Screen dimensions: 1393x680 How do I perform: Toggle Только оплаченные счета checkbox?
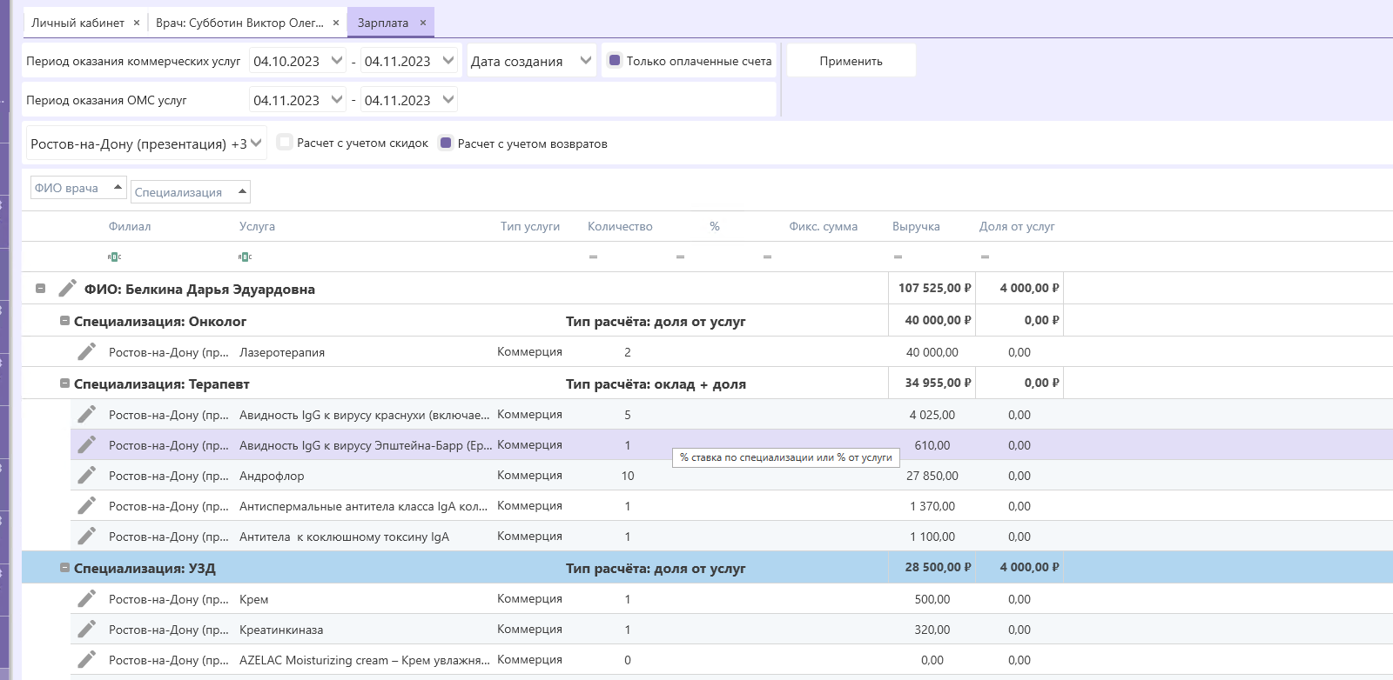tap(615, 61)
